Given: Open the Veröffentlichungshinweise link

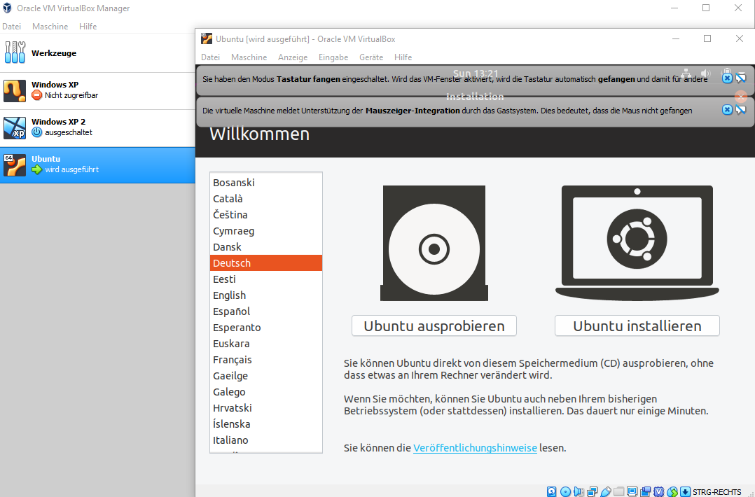Looking at the screenshot, I should [475, 448].
